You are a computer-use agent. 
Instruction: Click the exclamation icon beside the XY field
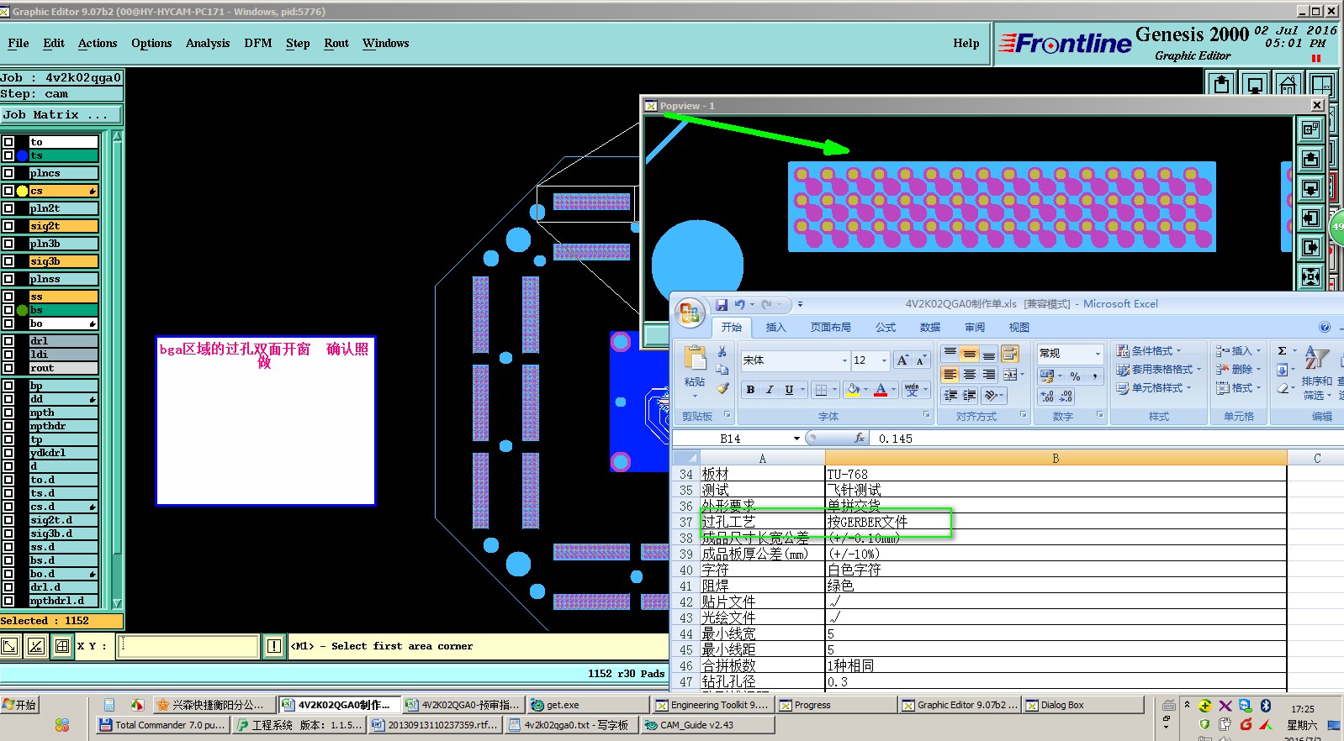click(x=274, y=646)
